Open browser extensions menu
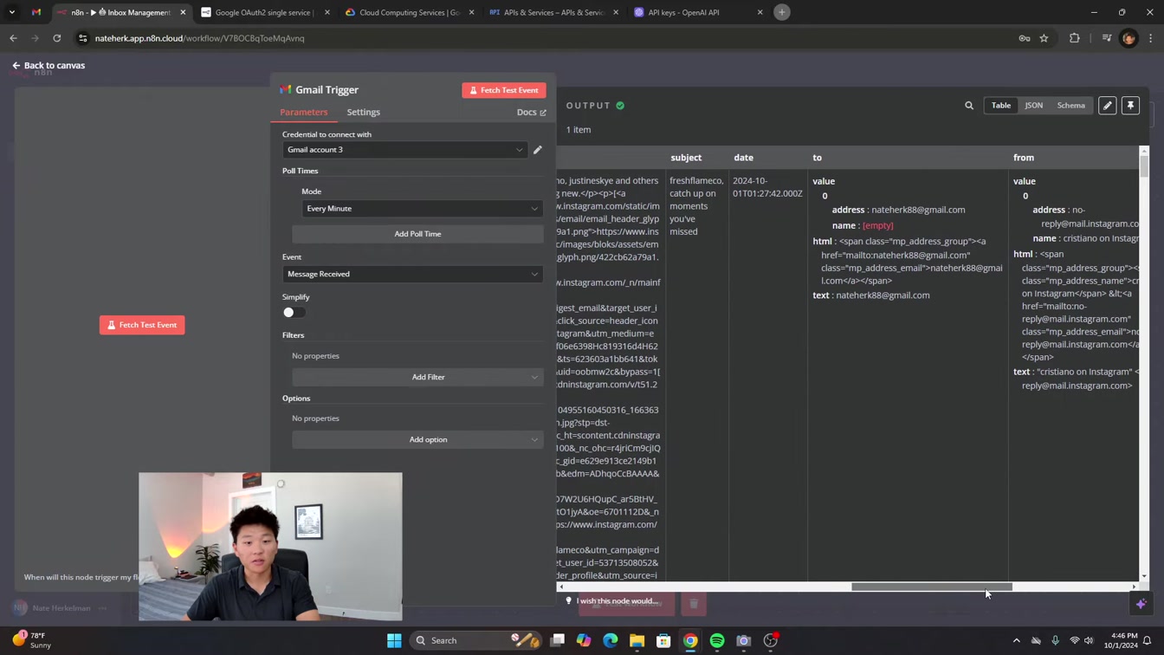 1075,38
